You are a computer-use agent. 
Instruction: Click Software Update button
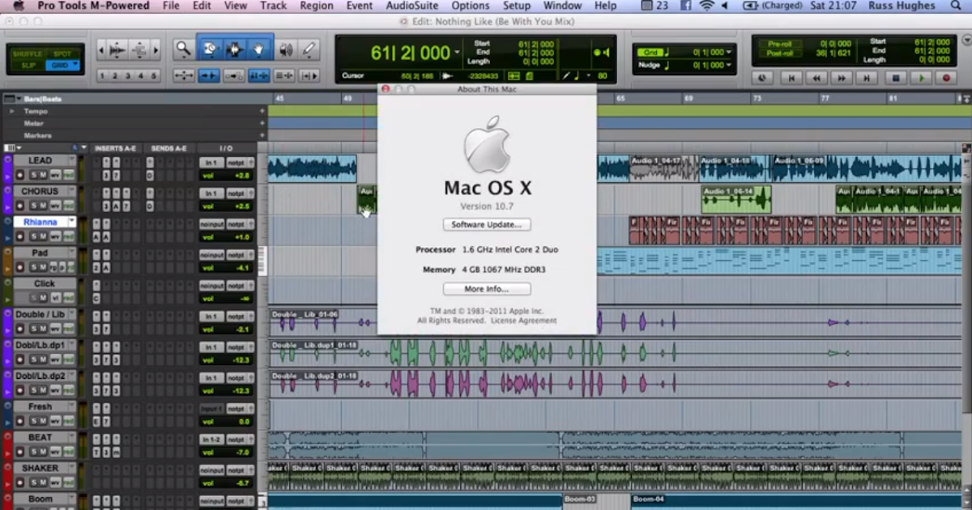[487, 224]
